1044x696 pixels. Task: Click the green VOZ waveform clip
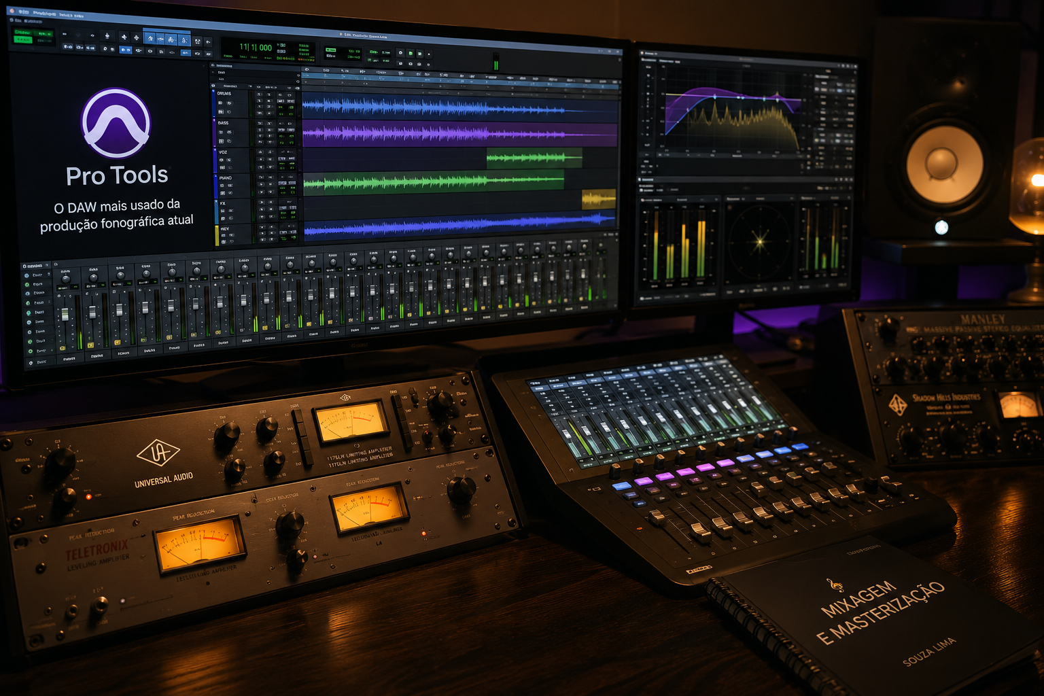click(x=534, y=158)
